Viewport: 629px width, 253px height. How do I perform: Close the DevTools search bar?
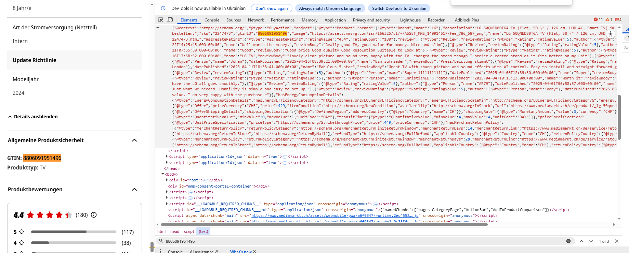617,241
